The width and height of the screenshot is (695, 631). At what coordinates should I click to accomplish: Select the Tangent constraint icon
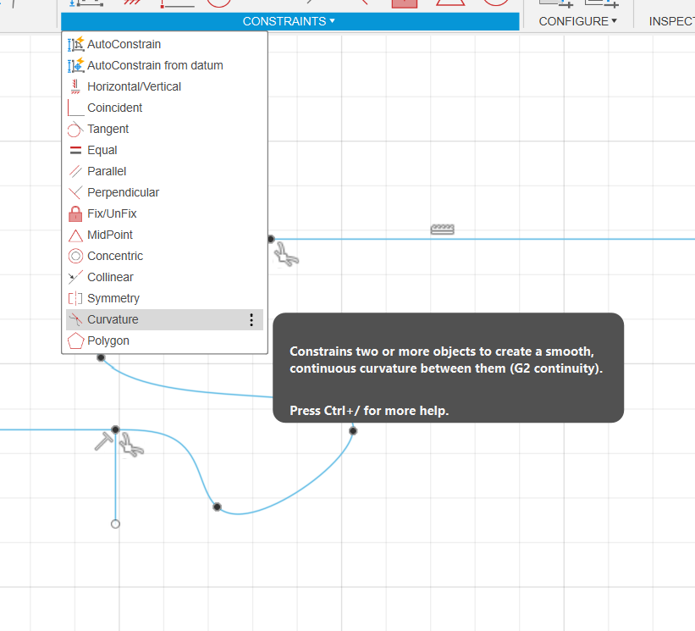75,129
